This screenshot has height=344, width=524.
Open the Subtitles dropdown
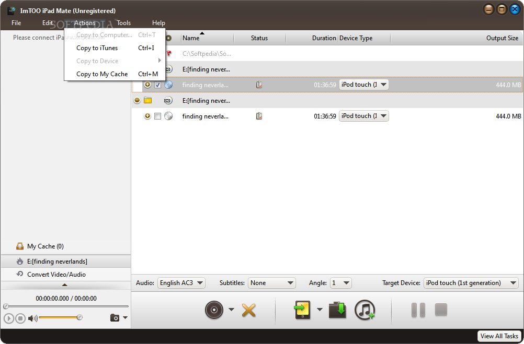point(272,283)
